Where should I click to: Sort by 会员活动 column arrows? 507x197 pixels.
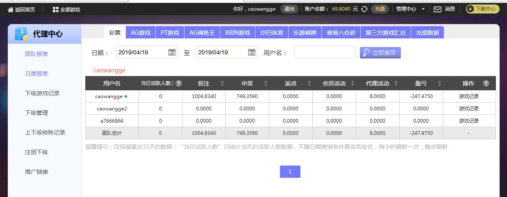pos(352,83)
